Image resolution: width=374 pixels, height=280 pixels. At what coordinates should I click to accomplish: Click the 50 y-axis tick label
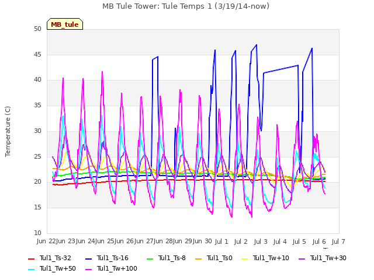37,29
